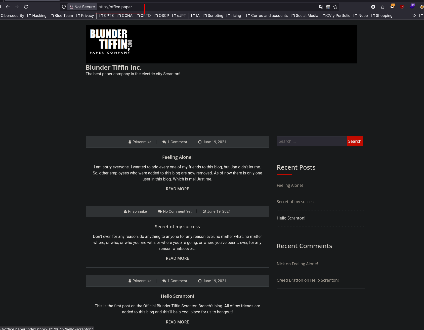Open the purple extension with badge 14
This screenshot has width=424, height=330.
tap(412, 7)
